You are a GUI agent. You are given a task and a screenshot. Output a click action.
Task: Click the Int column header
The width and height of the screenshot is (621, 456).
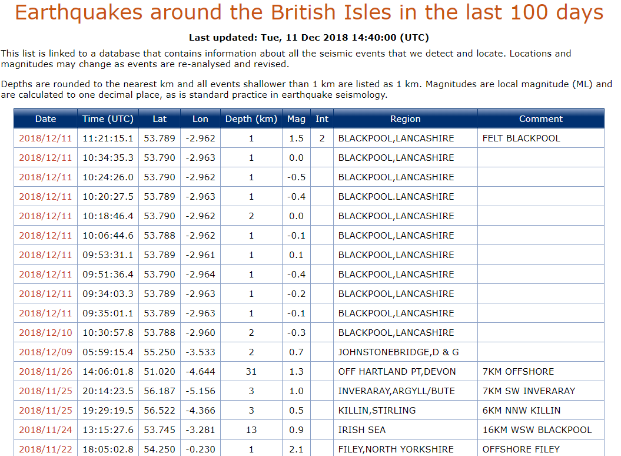322,119
